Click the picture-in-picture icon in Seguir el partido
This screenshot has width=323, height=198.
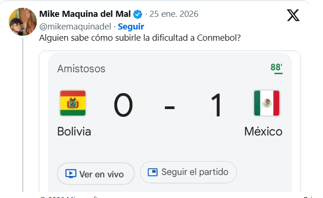(152, 172)
